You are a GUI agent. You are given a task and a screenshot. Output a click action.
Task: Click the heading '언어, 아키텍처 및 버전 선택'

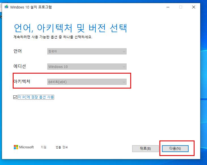click(x=70, y=28)
